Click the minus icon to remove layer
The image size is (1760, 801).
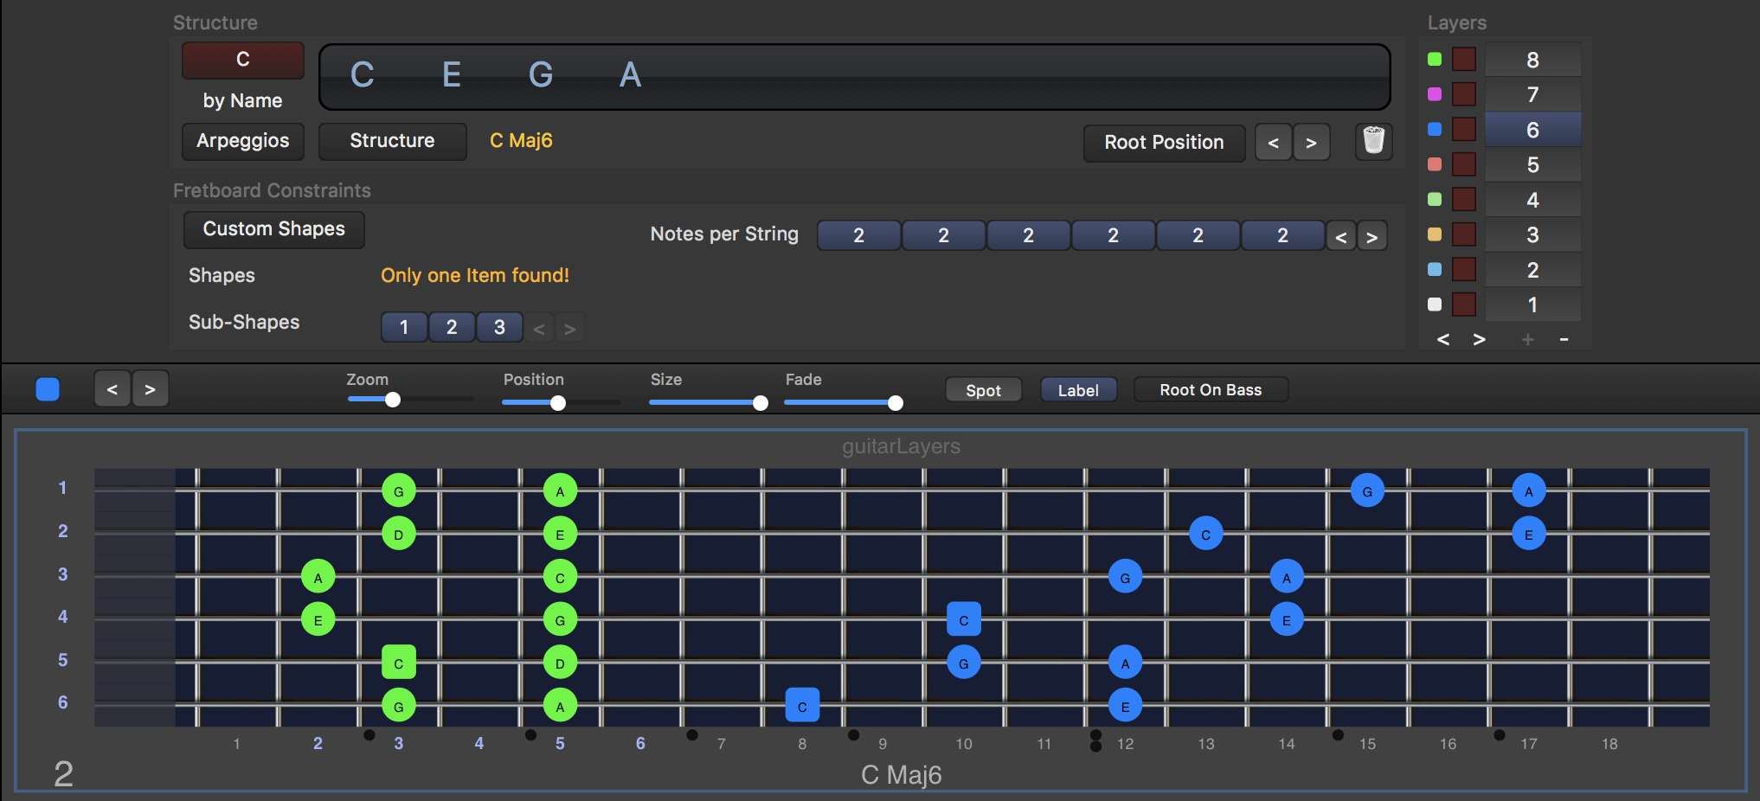(x=1564, y=339)
